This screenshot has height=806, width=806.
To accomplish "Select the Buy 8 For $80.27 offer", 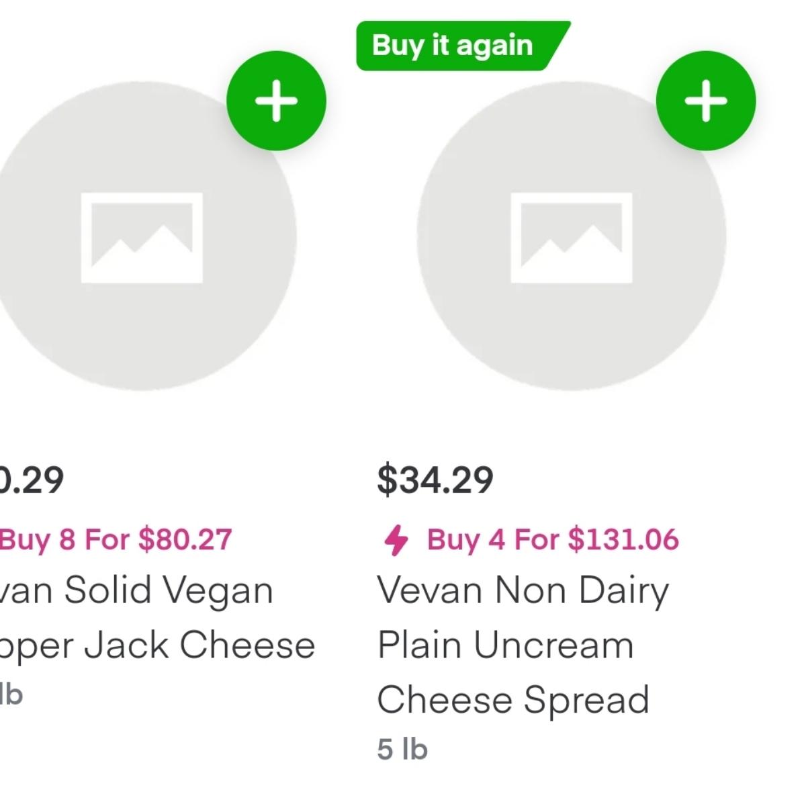I will coord(116,539).
